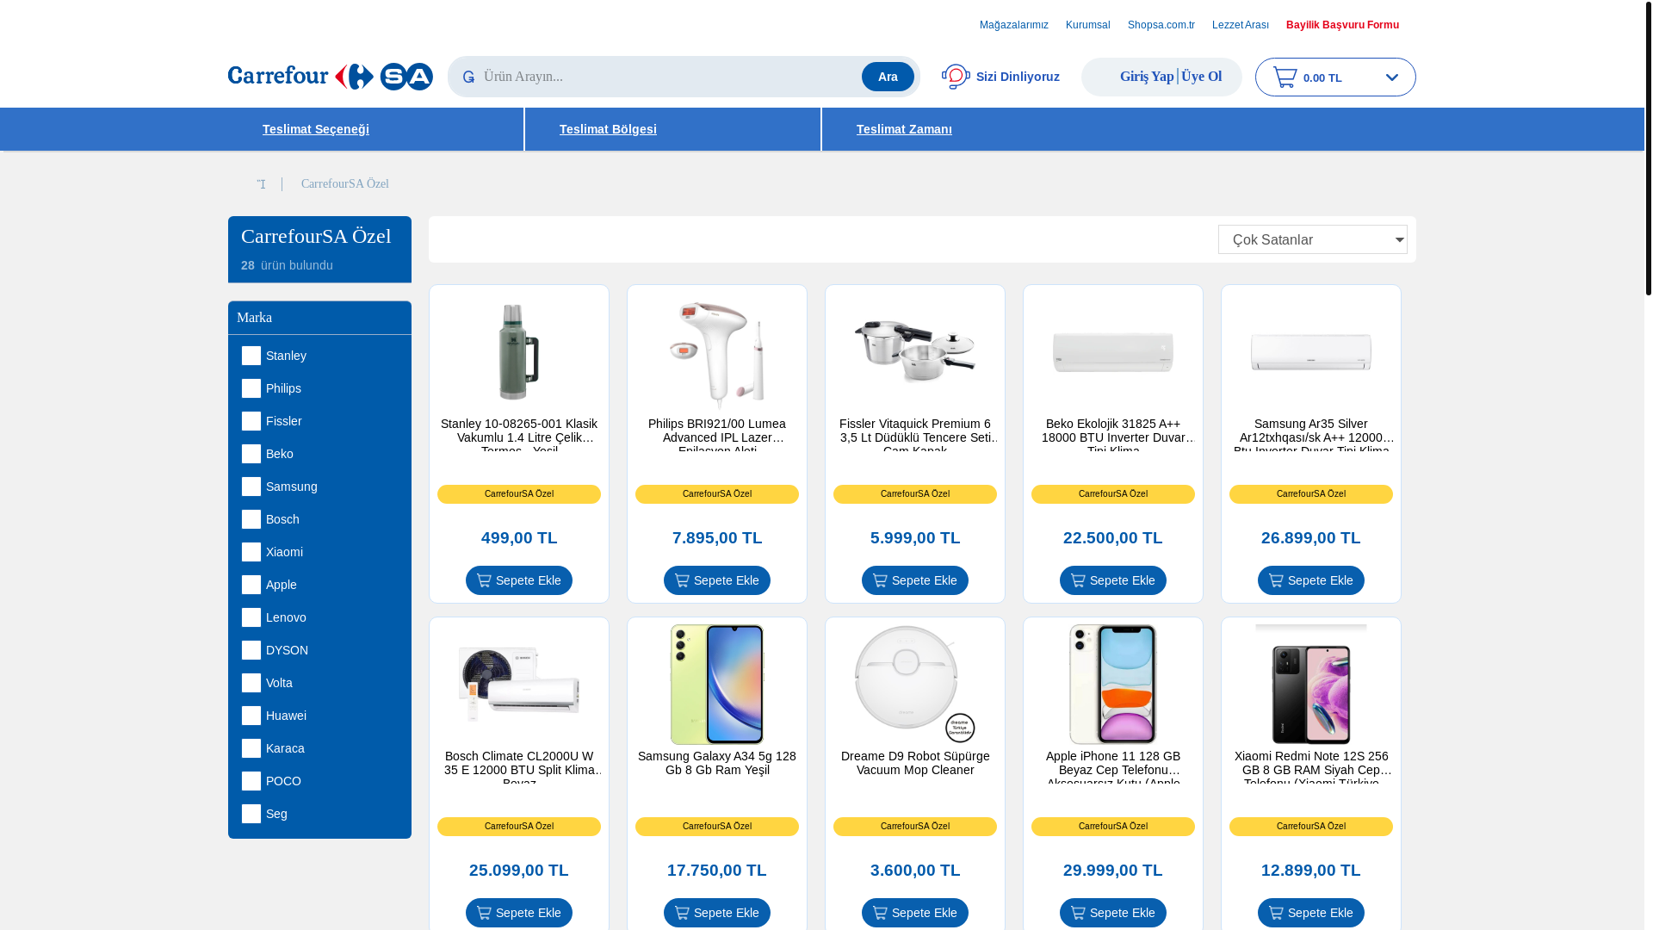
Task: Check the Fissler brand filter
Action: pyautogui.click(x=251, y=421)
